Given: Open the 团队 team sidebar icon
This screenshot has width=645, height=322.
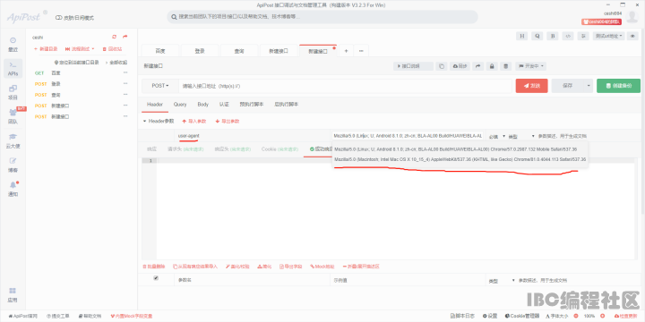Looking at the screenshot, I should click(x=13, y=116).
